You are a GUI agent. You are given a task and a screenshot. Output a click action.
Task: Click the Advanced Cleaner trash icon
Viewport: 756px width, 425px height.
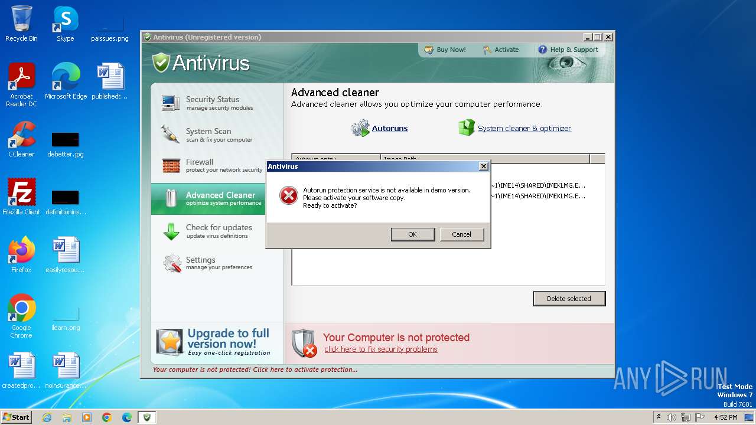tap(171, 198)
